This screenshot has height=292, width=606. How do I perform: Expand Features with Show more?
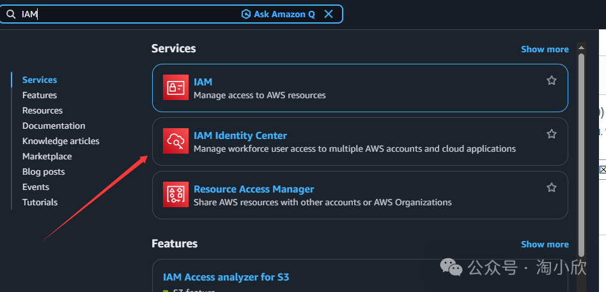(545, 244)
